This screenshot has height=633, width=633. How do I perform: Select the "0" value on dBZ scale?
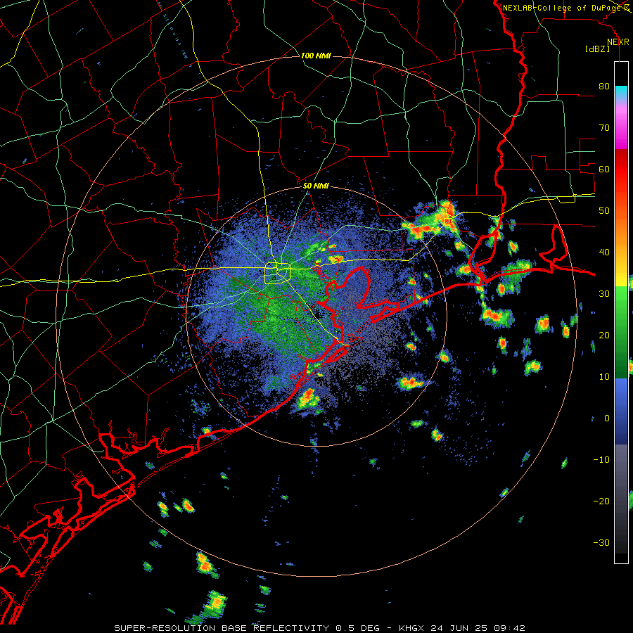point(607,418)
